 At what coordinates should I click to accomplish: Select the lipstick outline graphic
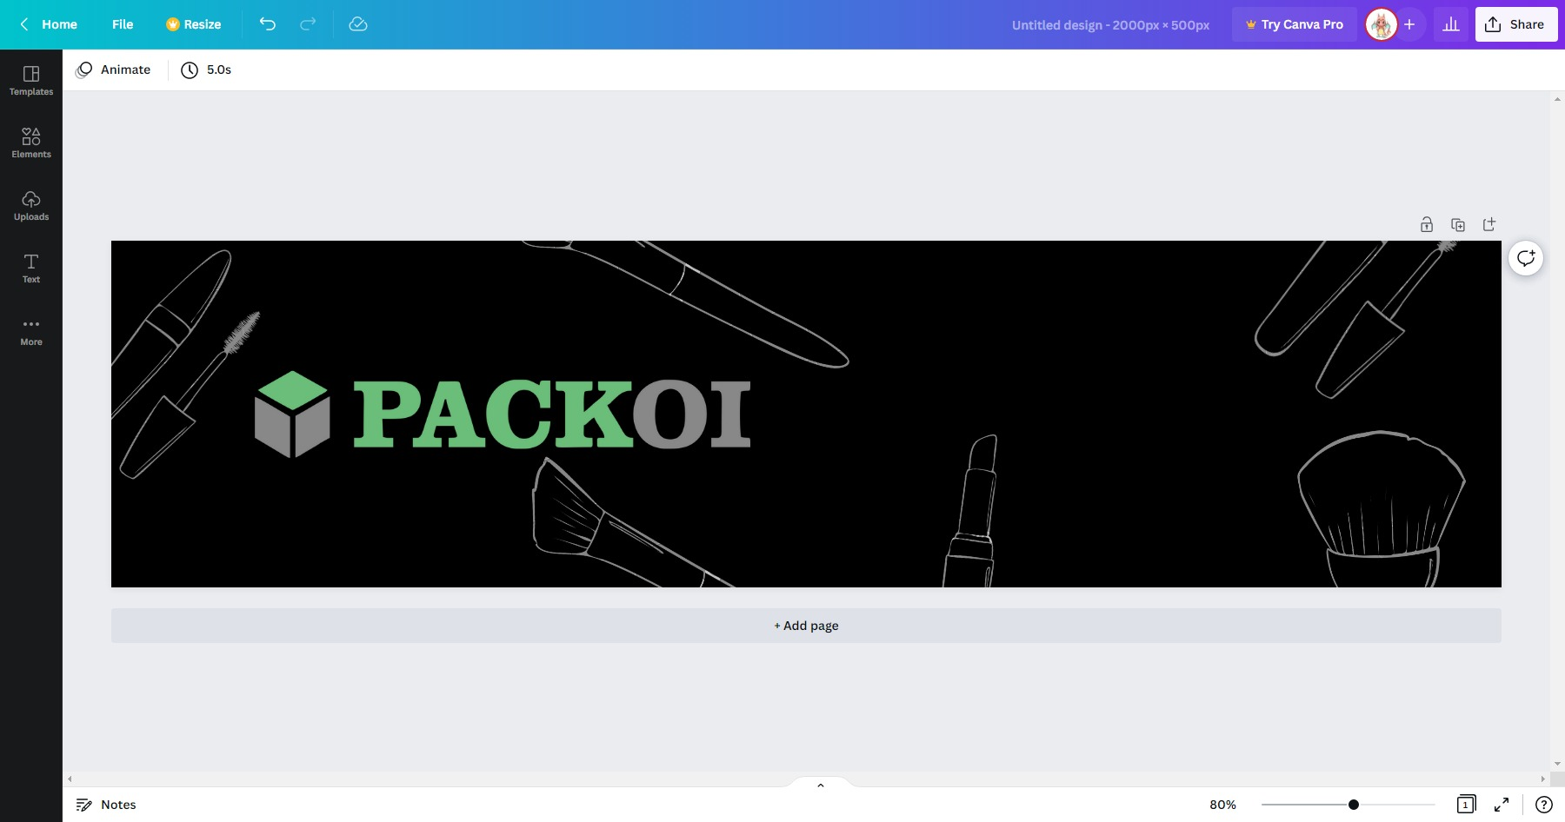pyautogui.click(x=971, y=511)
